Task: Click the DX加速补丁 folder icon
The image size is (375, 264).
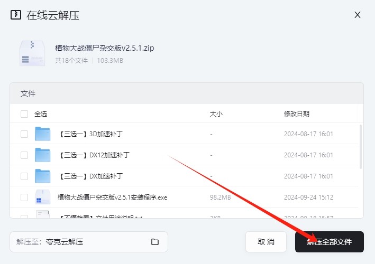Action: coord(42,176)
